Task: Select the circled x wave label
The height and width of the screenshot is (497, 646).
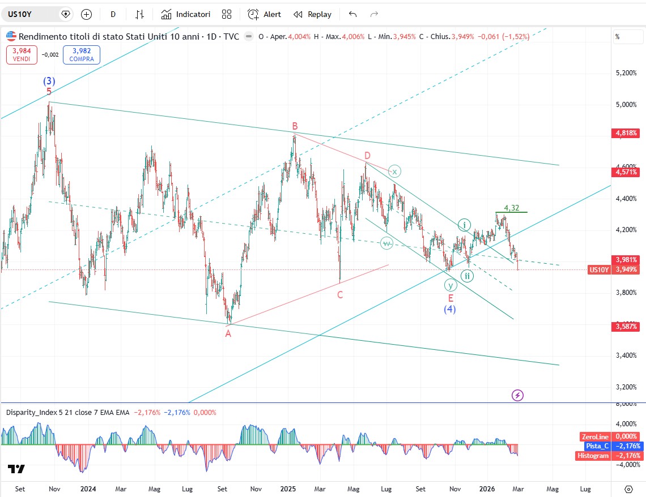Action: (x=395, y=171)
